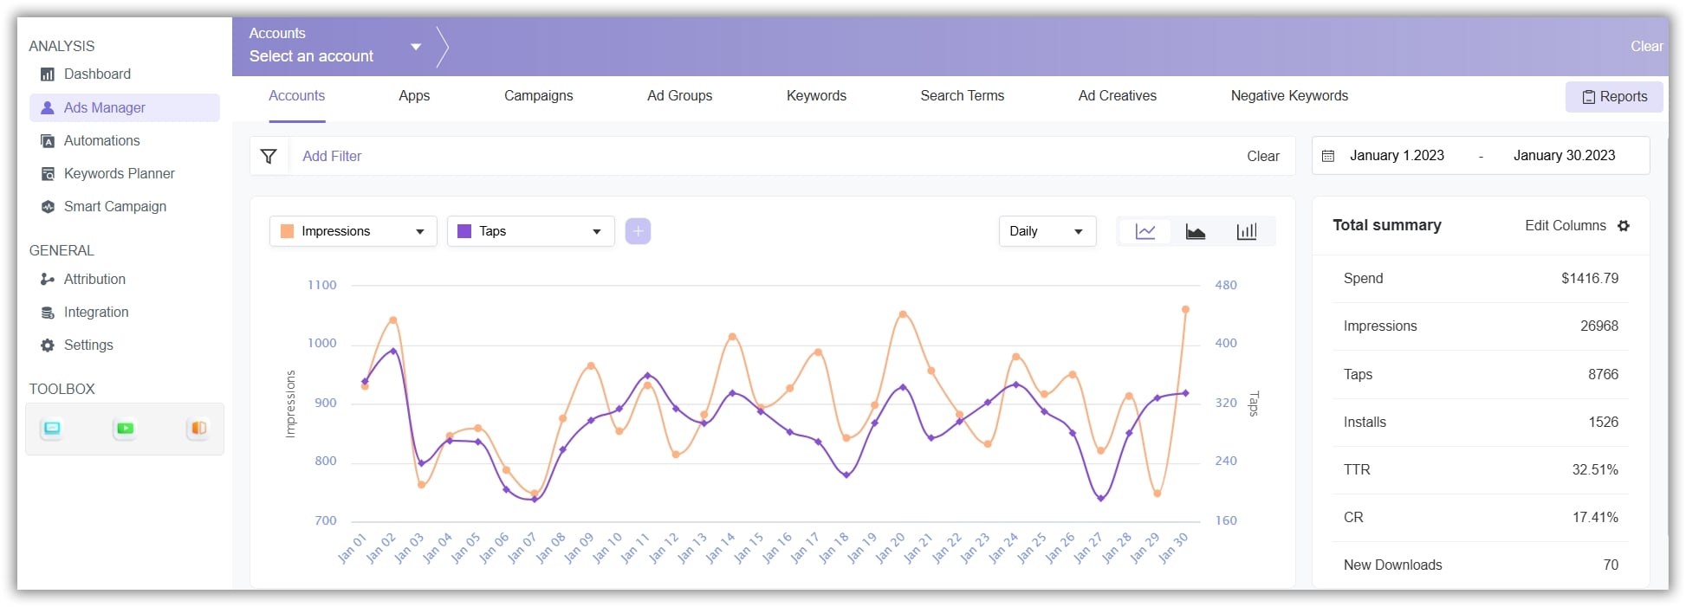This screenshot has width=1686, height=607.
Task: Clear the filter bar
Action: 1262,157
